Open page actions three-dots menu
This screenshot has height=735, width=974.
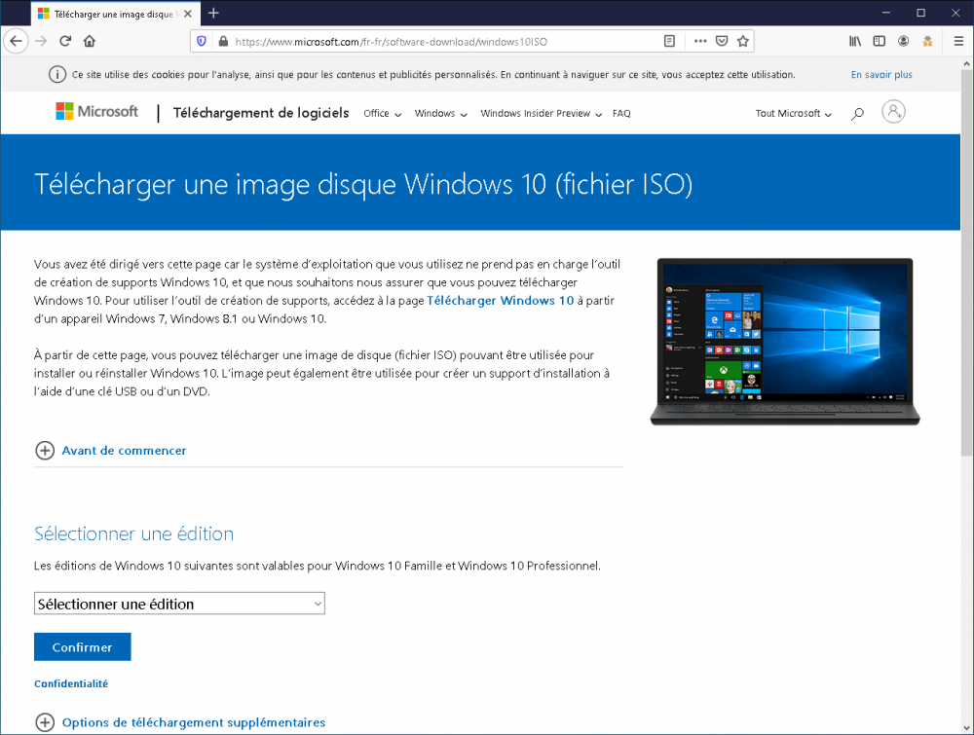point(700,42)
